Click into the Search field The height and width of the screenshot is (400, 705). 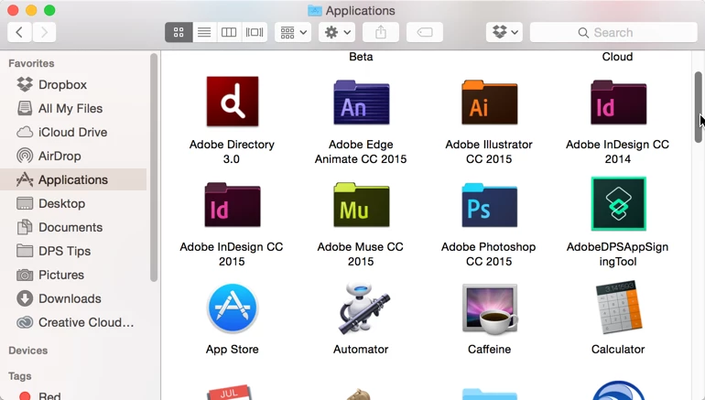click(x=613, y=32)
